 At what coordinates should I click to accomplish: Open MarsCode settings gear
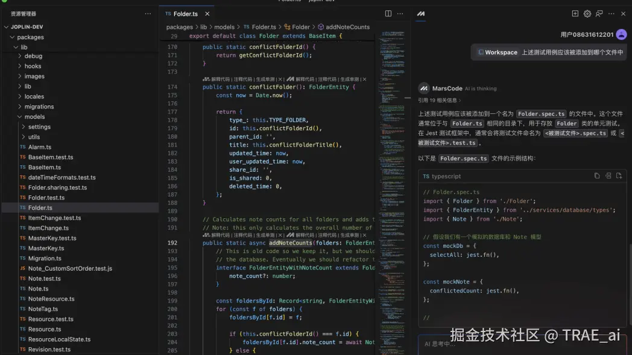(x=587, y=14)
